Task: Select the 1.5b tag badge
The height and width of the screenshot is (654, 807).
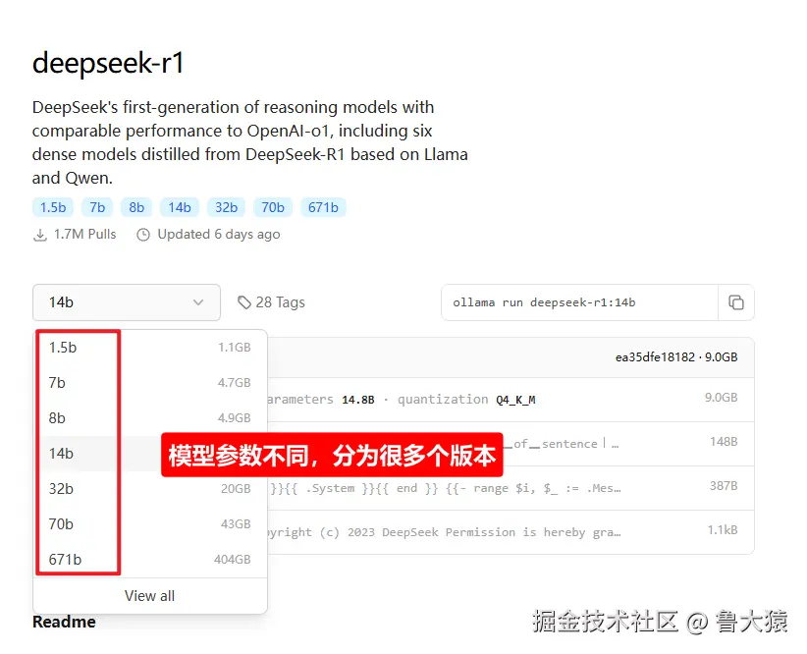Action: (x=53, y=207)
